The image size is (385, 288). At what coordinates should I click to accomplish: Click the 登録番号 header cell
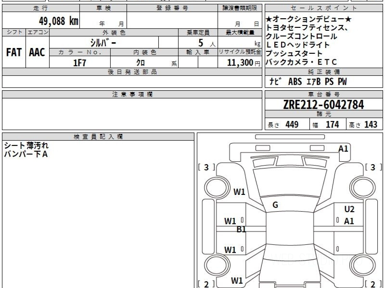pos(172,8)
